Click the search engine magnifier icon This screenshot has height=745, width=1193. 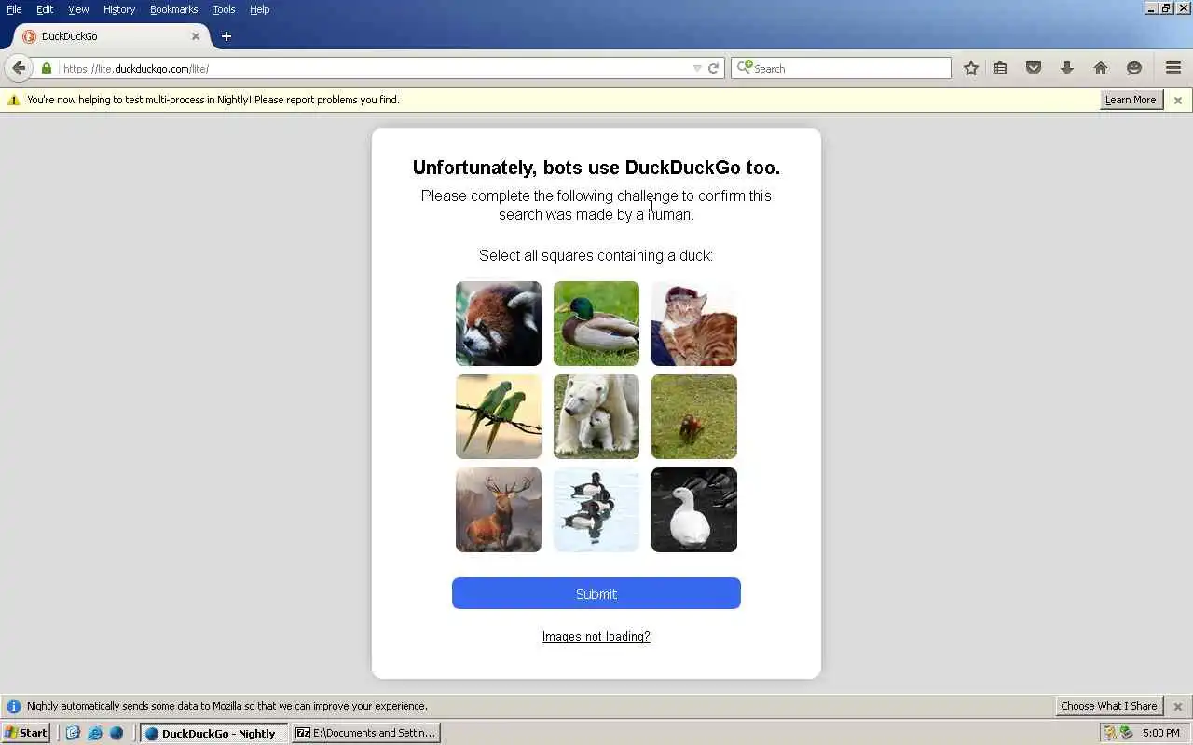(x=744, y=67)
